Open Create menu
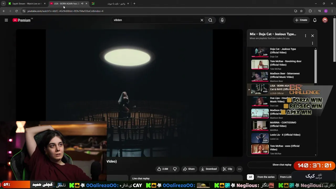This screenshot has width=336, height=189. [301, 20]
